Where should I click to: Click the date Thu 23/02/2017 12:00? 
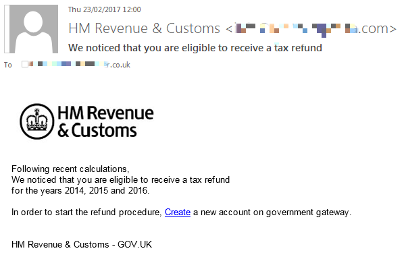[x=104, y=9]
